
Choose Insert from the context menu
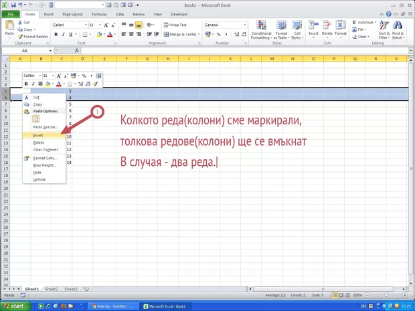[44, 135]
